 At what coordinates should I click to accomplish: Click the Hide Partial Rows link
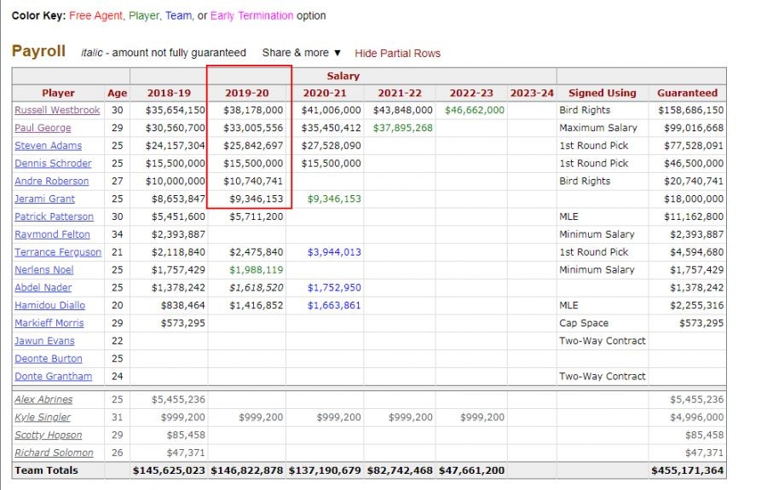tap(397, 54)
